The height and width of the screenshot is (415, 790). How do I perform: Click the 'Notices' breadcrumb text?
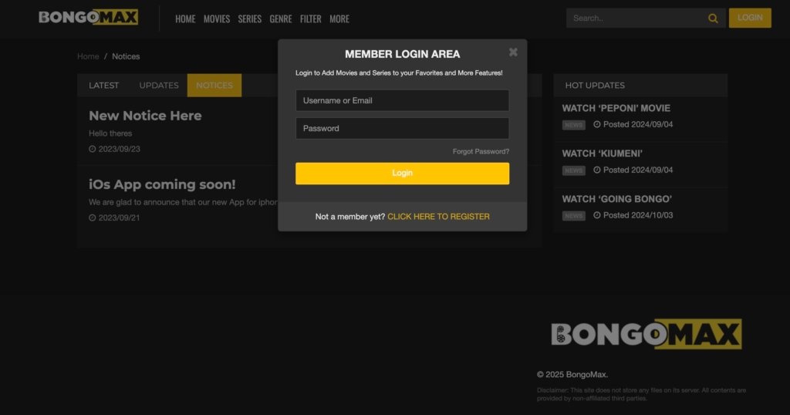tap(126, 56)
